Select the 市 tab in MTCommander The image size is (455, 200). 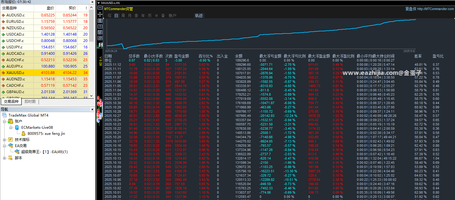[150, 16]
